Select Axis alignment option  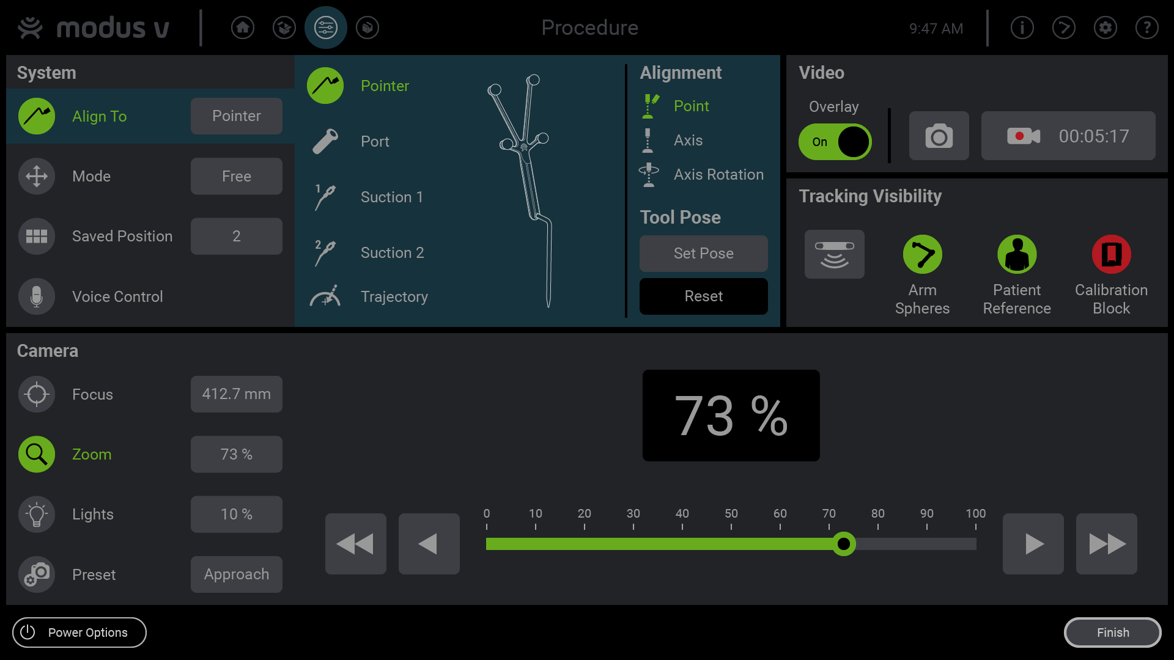[688, 140]
